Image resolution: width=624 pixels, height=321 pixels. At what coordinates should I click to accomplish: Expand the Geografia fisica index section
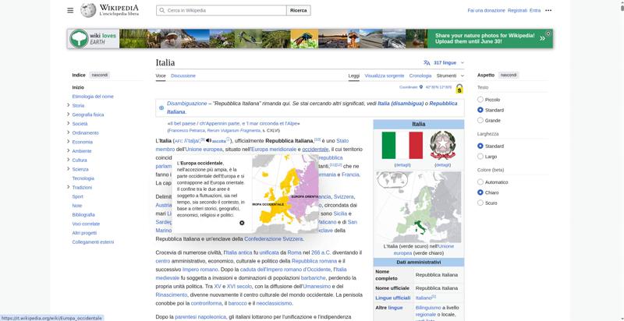click(69, 115)
